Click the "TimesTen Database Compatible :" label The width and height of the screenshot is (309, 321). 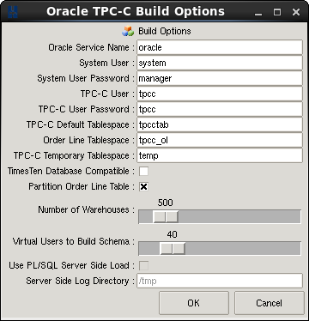click(71, 171)
